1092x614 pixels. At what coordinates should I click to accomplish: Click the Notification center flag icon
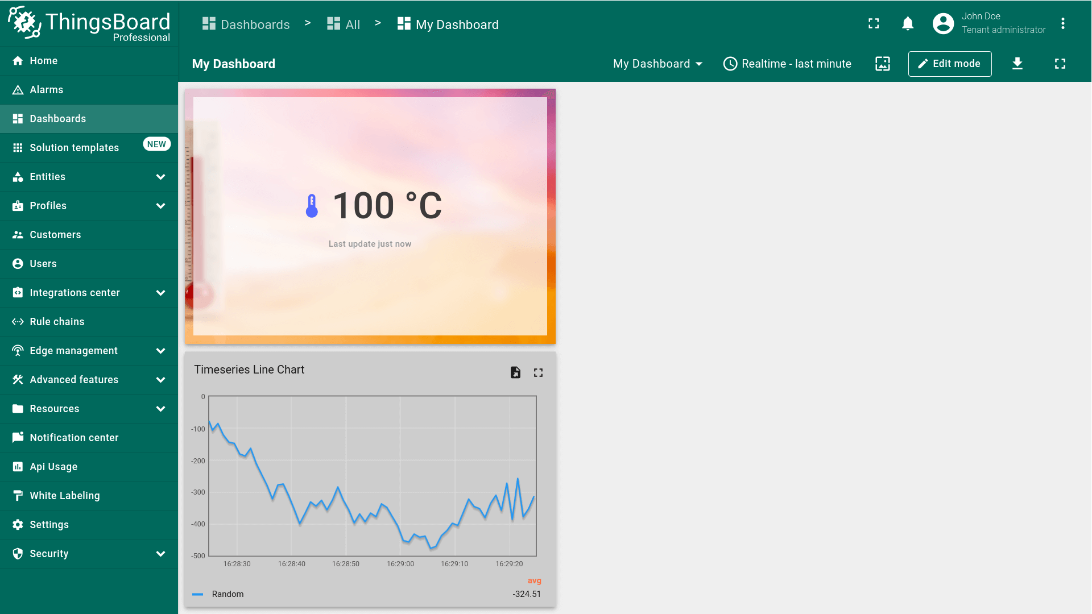[18, 437]
